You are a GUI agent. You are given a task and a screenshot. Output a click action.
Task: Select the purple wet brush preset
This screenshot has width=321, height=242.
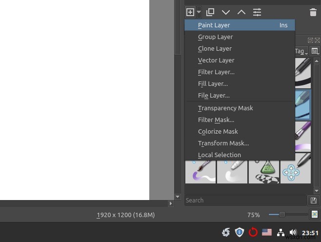click(x=201, y=172)
